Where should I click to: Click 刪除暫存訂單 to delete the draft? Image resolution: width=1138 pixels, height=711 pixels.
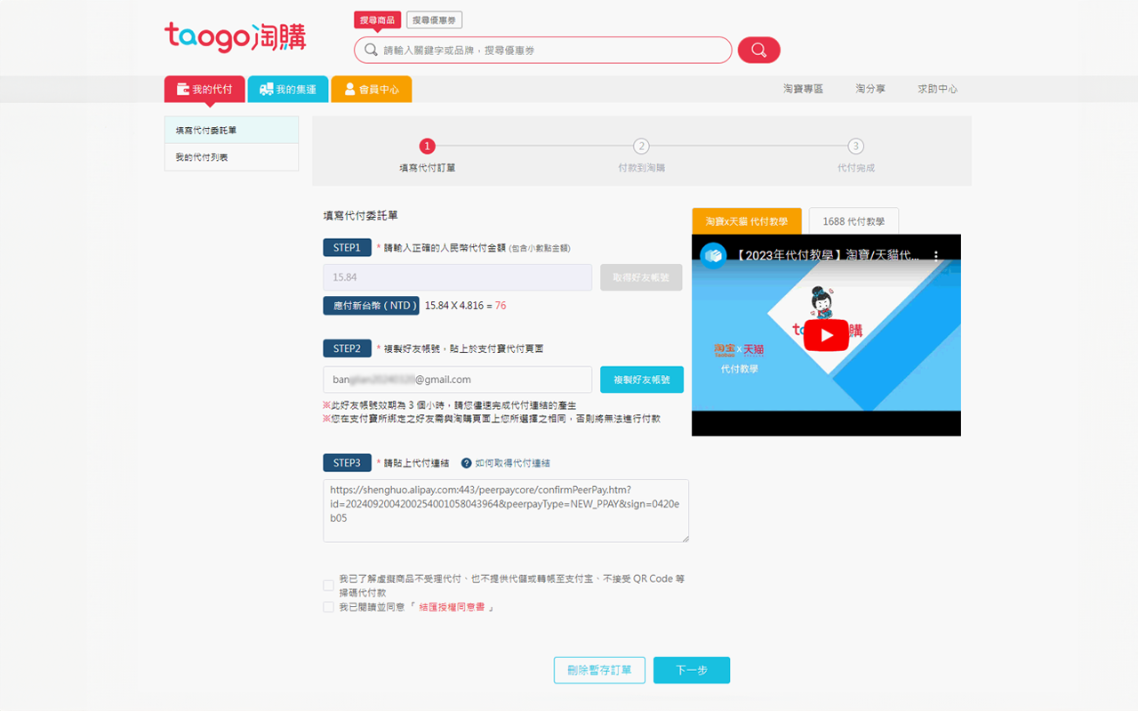[599, 670]
